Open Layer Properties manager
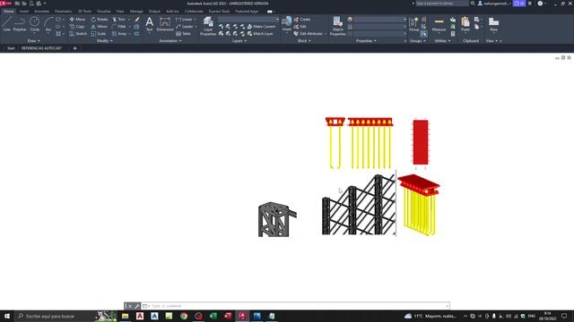Image resolution: width=574 pixels, height=322 pixels. (x=208, y=26)
